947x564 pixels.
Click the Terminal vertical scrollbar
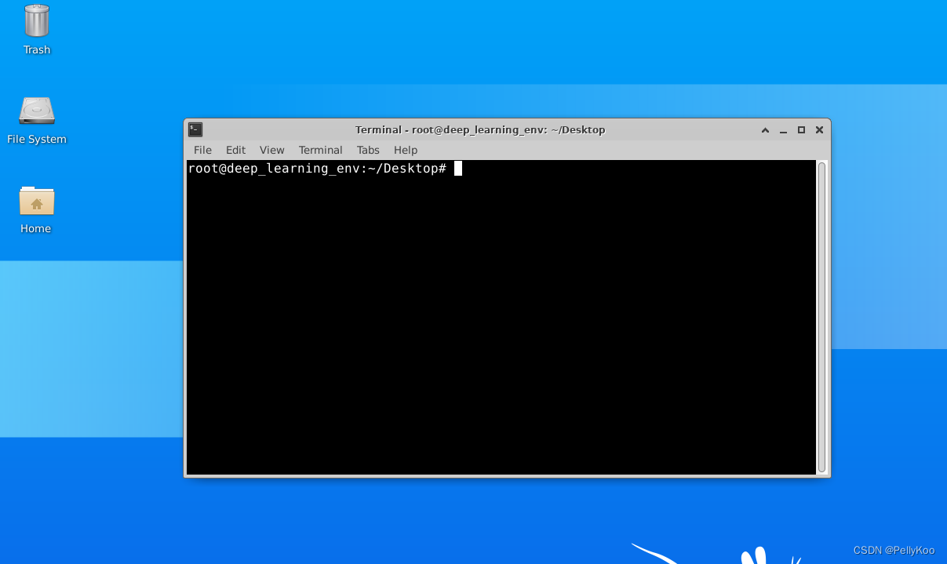(x=822, y=317)
